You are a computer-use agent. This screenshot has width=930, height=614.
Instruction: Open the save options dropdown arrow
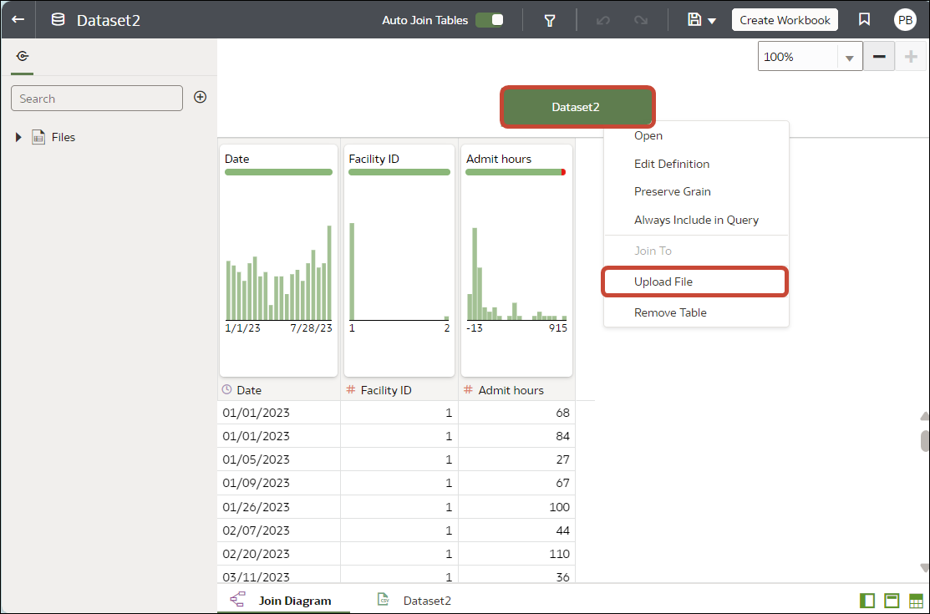tap(711, 18)
